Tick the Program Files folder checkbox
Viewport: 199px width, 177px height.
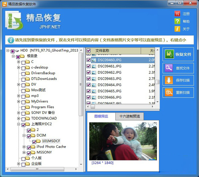point(23,108)
